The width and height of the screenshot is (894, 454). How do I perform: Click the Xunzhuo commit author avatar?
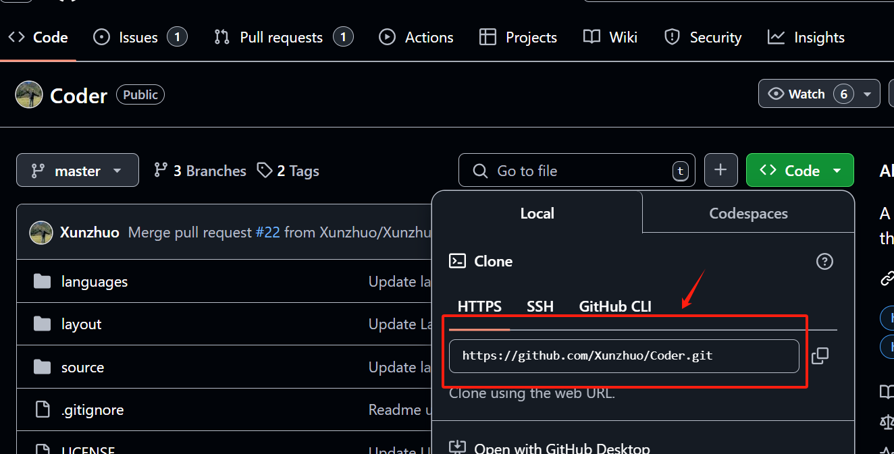41,233
